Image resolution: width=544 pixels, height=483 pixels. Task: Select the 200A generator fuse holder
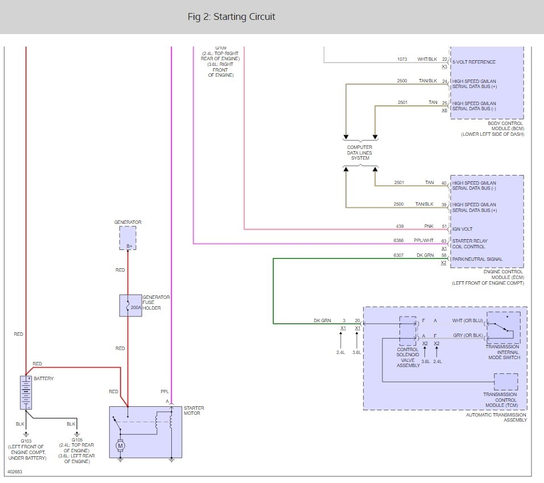(x=130, y=306)
